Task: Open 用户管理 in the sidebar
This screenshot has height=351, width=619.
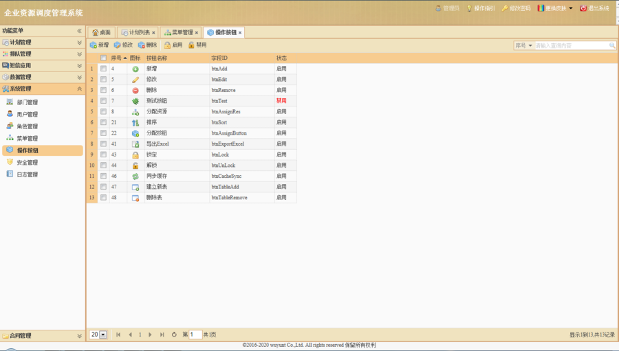Action: click(x=28, y=115)
